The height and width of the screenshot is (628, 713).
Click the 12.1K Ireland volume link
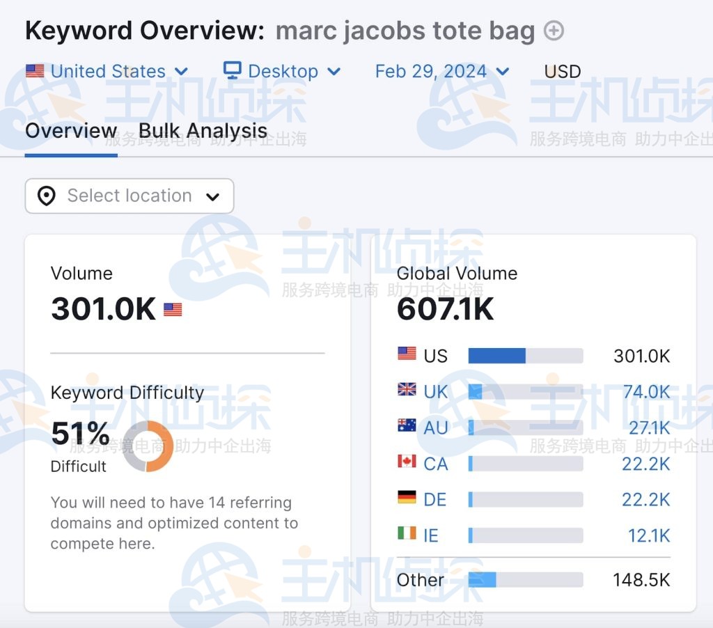(648, 535)
